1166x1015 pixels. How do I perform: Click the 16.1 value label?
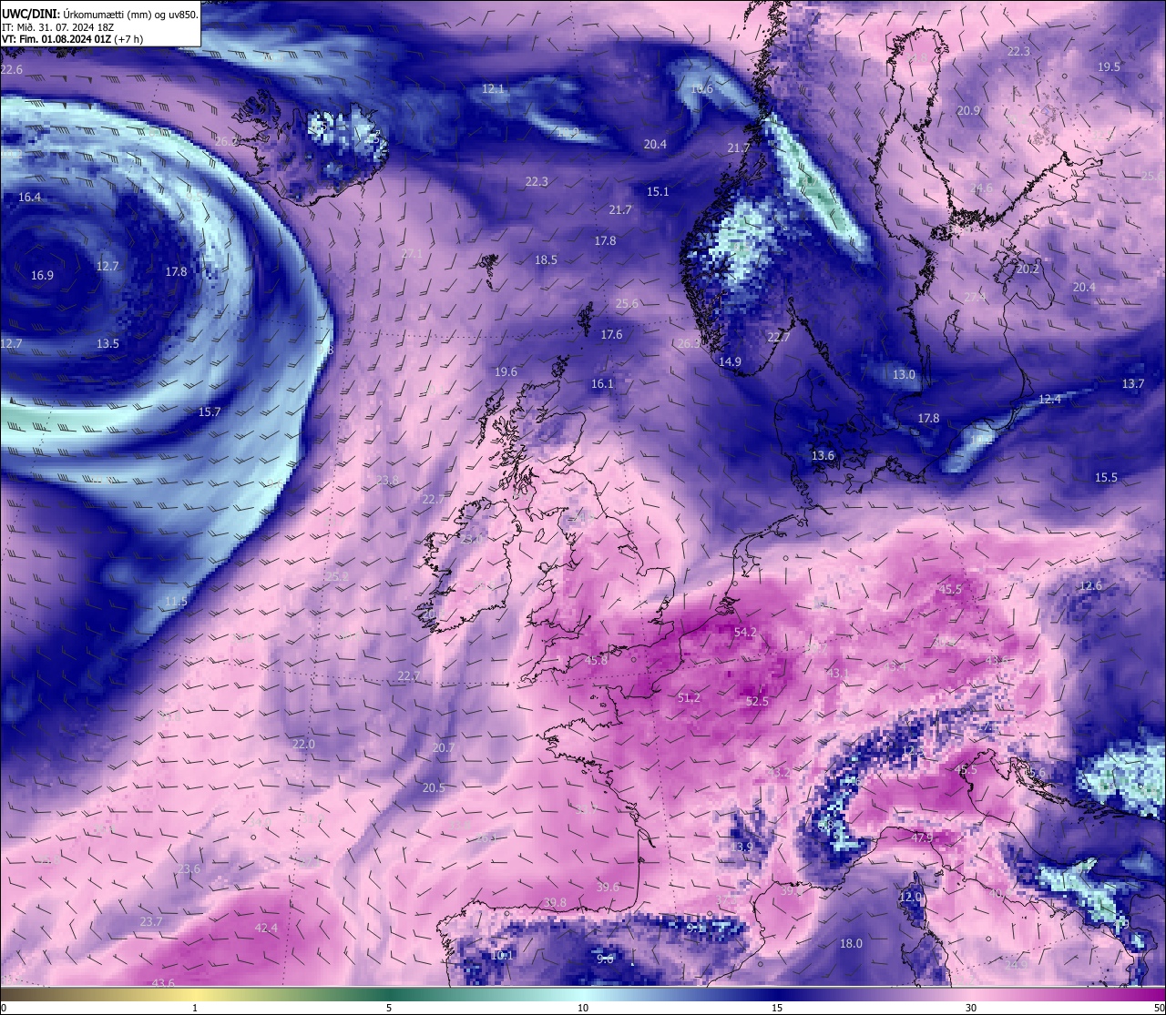click(602, 383)
